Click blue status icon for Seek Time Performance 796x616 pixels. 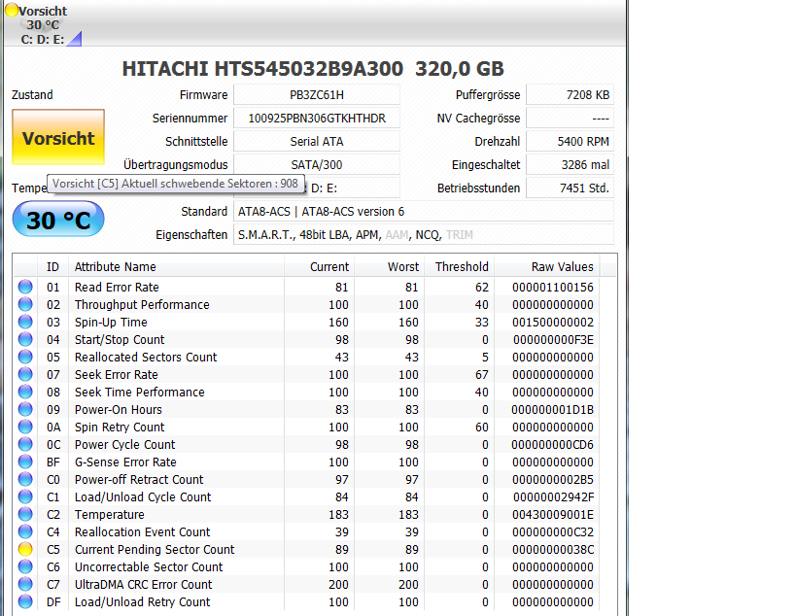click(x=25, y=392)
